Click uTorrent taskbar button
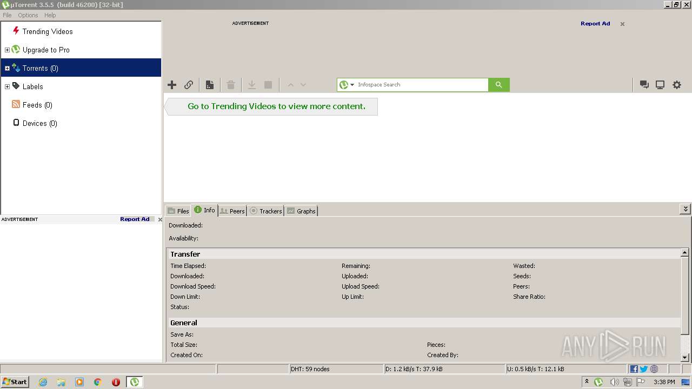 click(135, 382)
